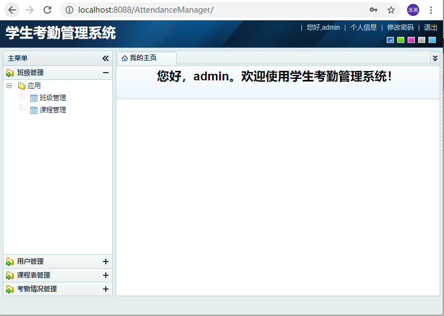Screen dimensions: 444x316
Task: Open 课程表管理 accordion header
Action: (x=58, y=275)
